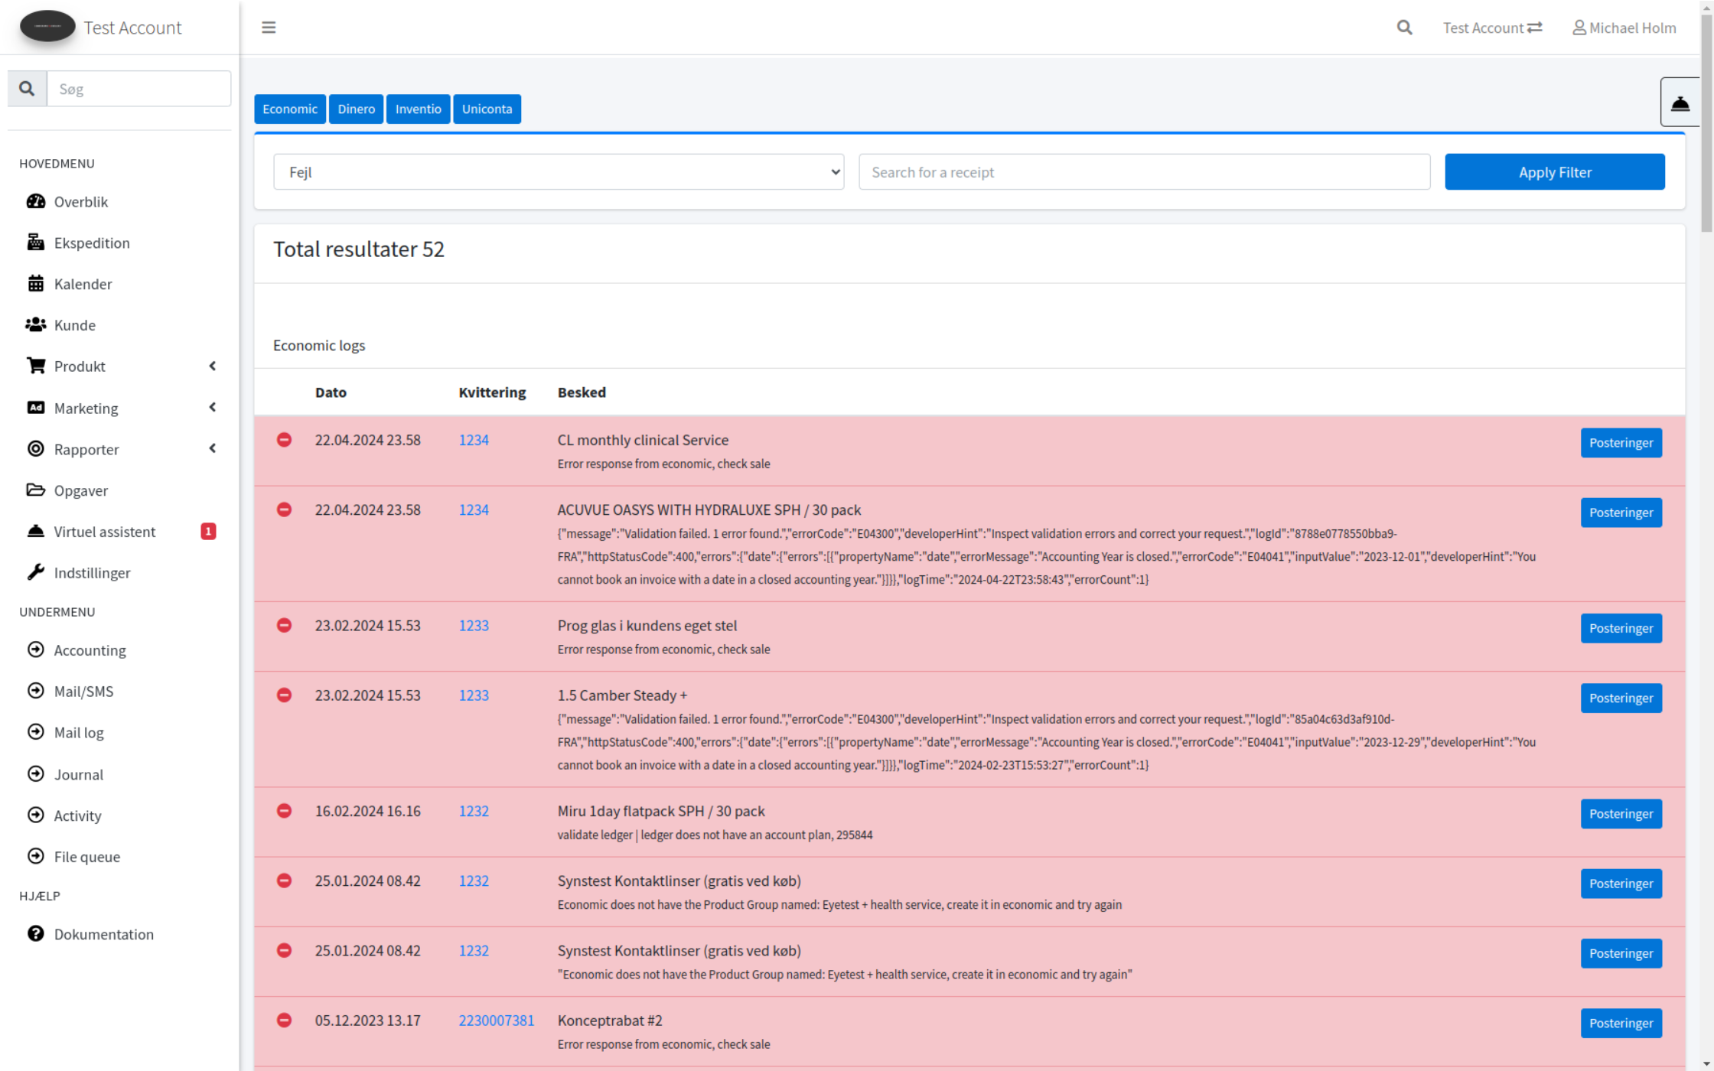Click the magnifier icon in top bar
1714x1071 pixels.
[1404, 28]
